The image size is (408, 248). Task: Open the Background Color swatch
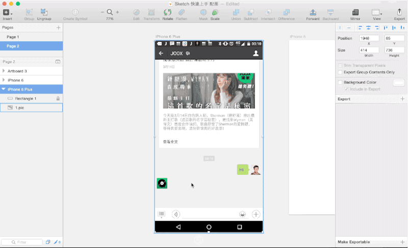399,83
